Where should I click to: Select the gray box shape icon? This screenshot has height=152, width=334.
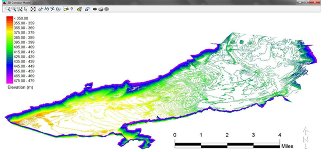point(101,8)
